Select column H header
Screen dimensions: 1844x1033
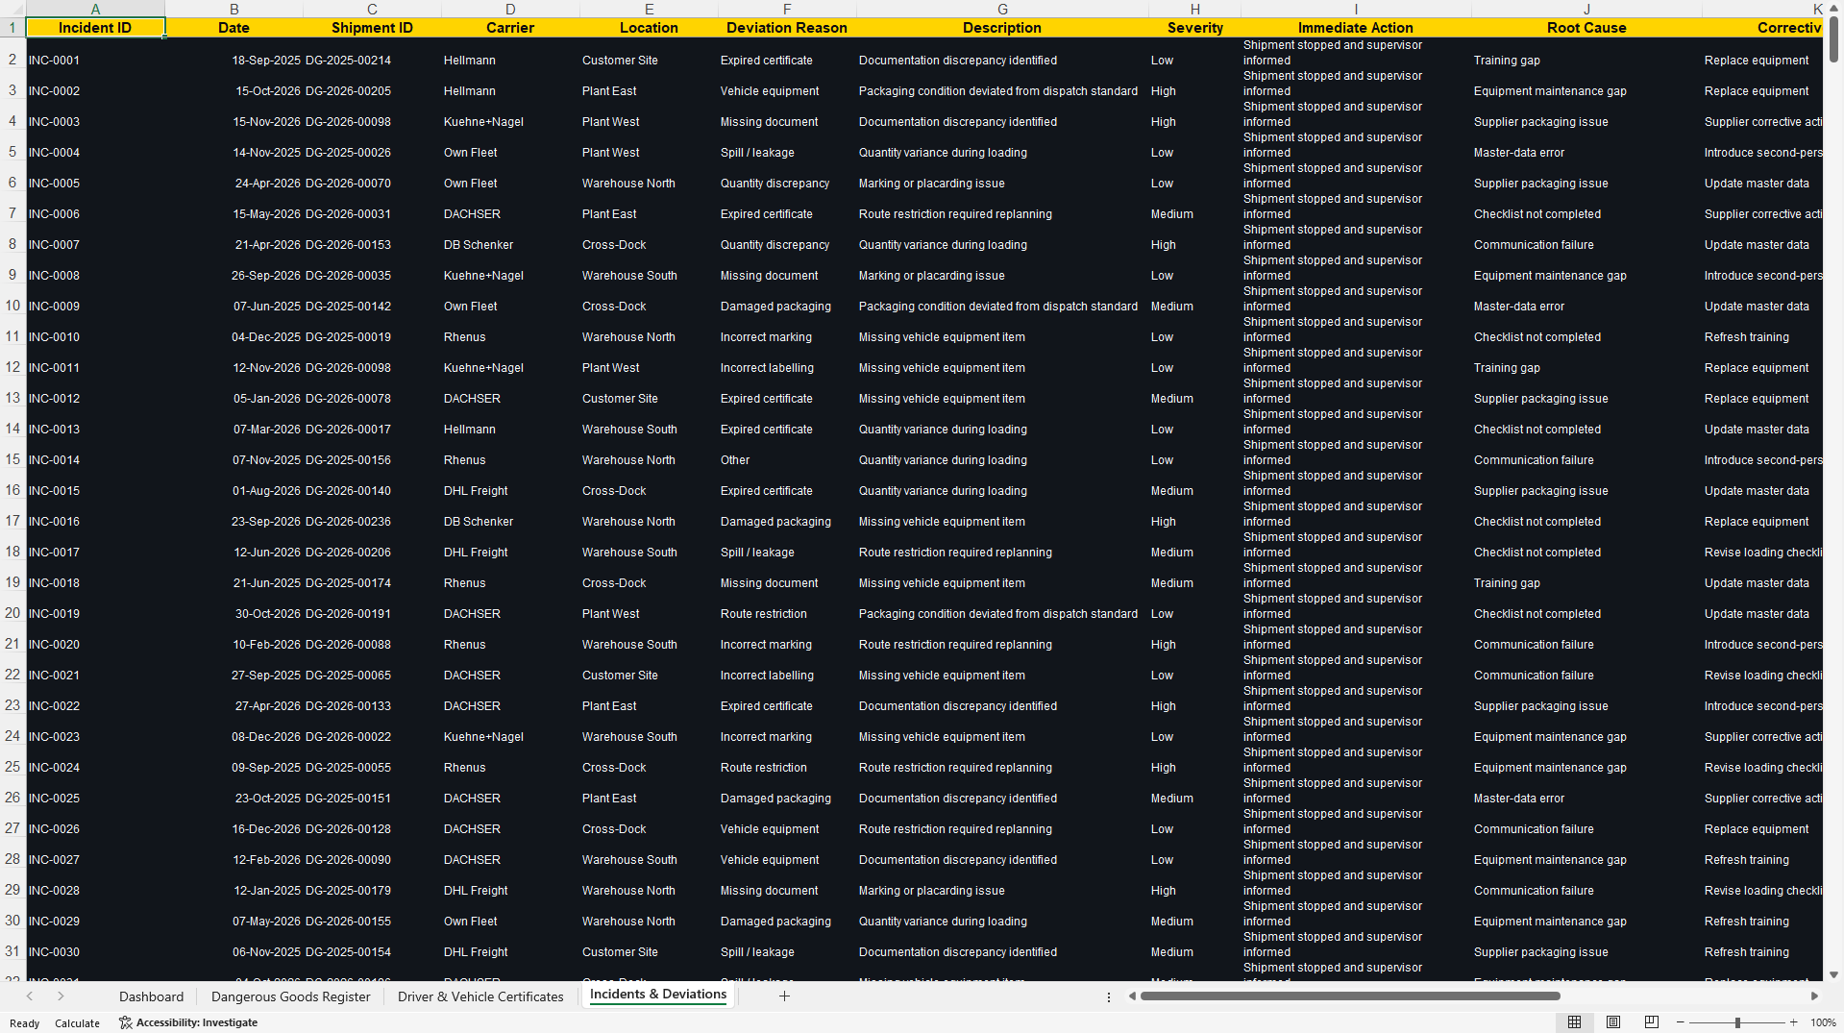pos(1194,9)
